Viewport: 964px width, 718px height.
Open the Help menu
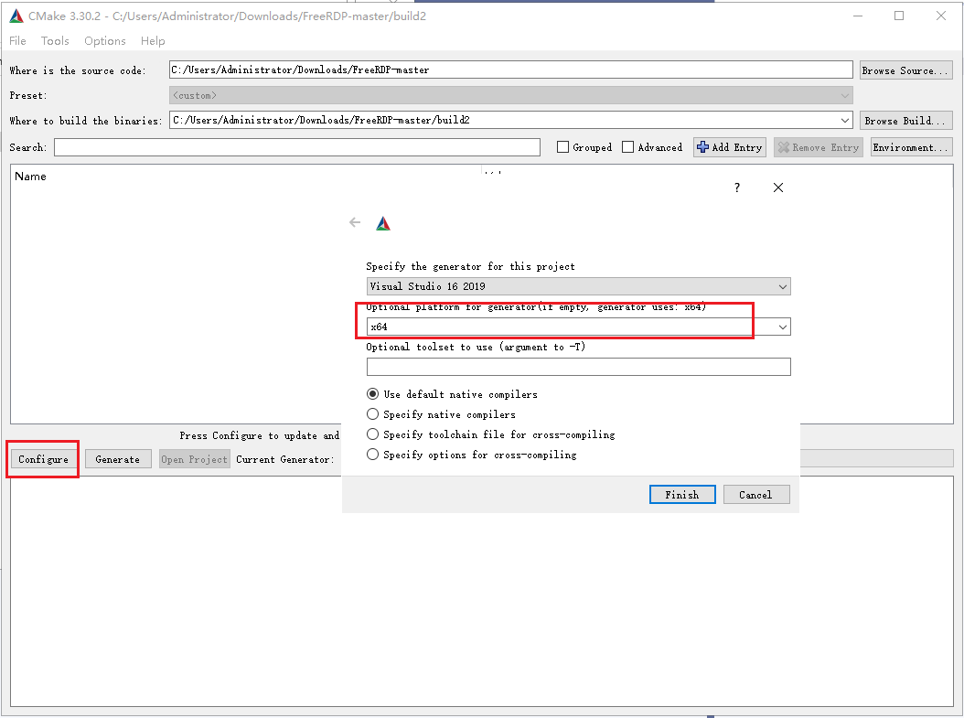point(153,40)
